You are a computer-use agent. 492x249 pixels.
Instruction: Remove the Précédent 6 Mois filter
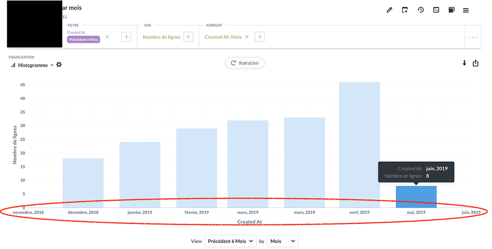(x=107, y=37)
